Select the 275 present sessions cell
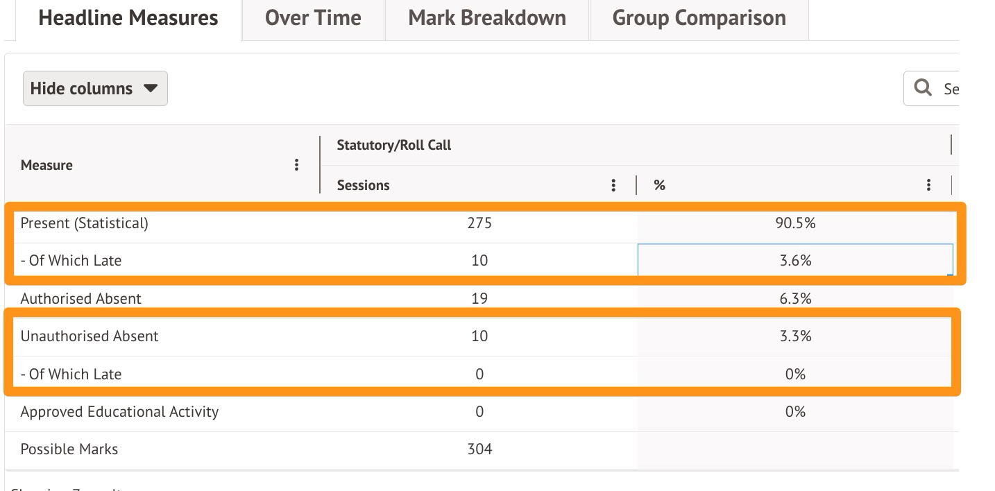Image resolution: width=995 pixels, height=491 pixels. pos(479,223)
